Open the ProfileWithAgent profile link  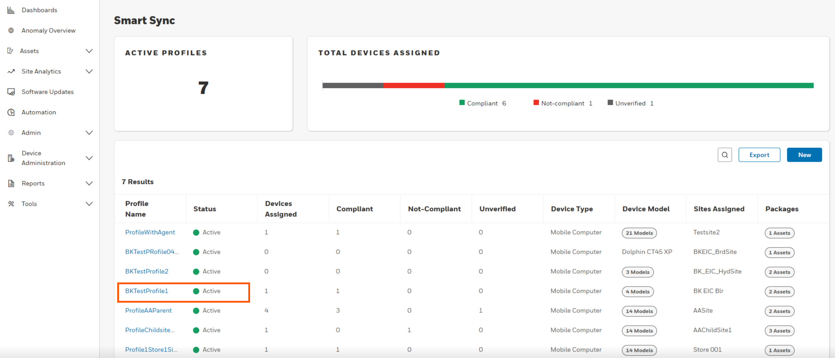[x=150, y=232]
